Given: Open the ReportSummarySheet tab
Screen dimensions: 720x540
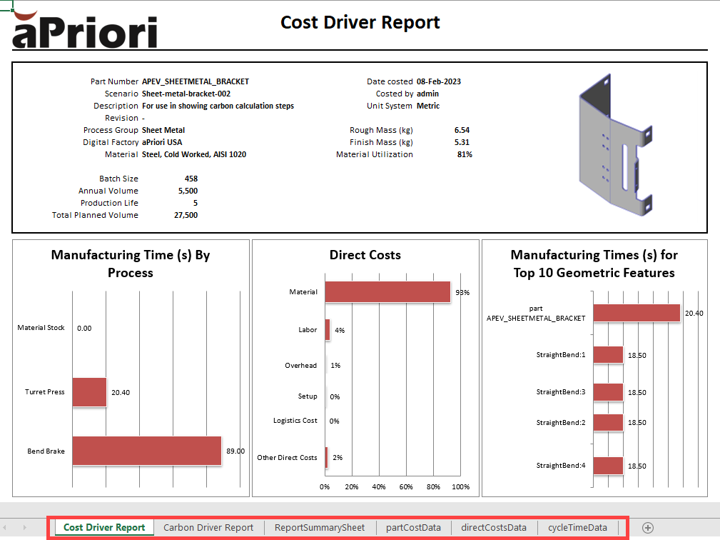Looking at the screenshot, I should (x=320, y=528).
